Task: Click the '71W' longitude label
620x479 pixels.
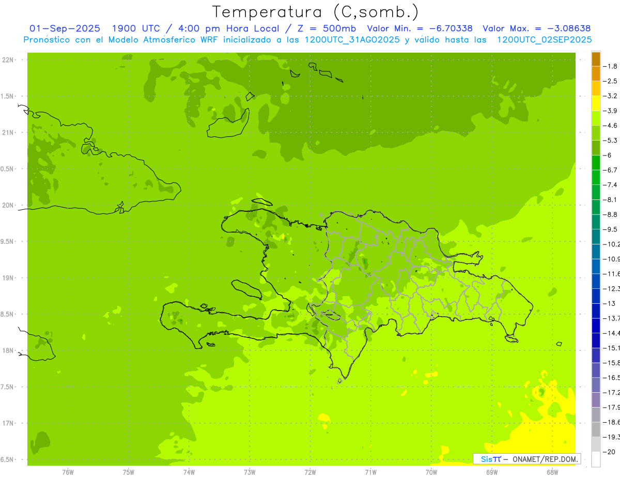Action: pyautogui.click(x=370, y=472)
